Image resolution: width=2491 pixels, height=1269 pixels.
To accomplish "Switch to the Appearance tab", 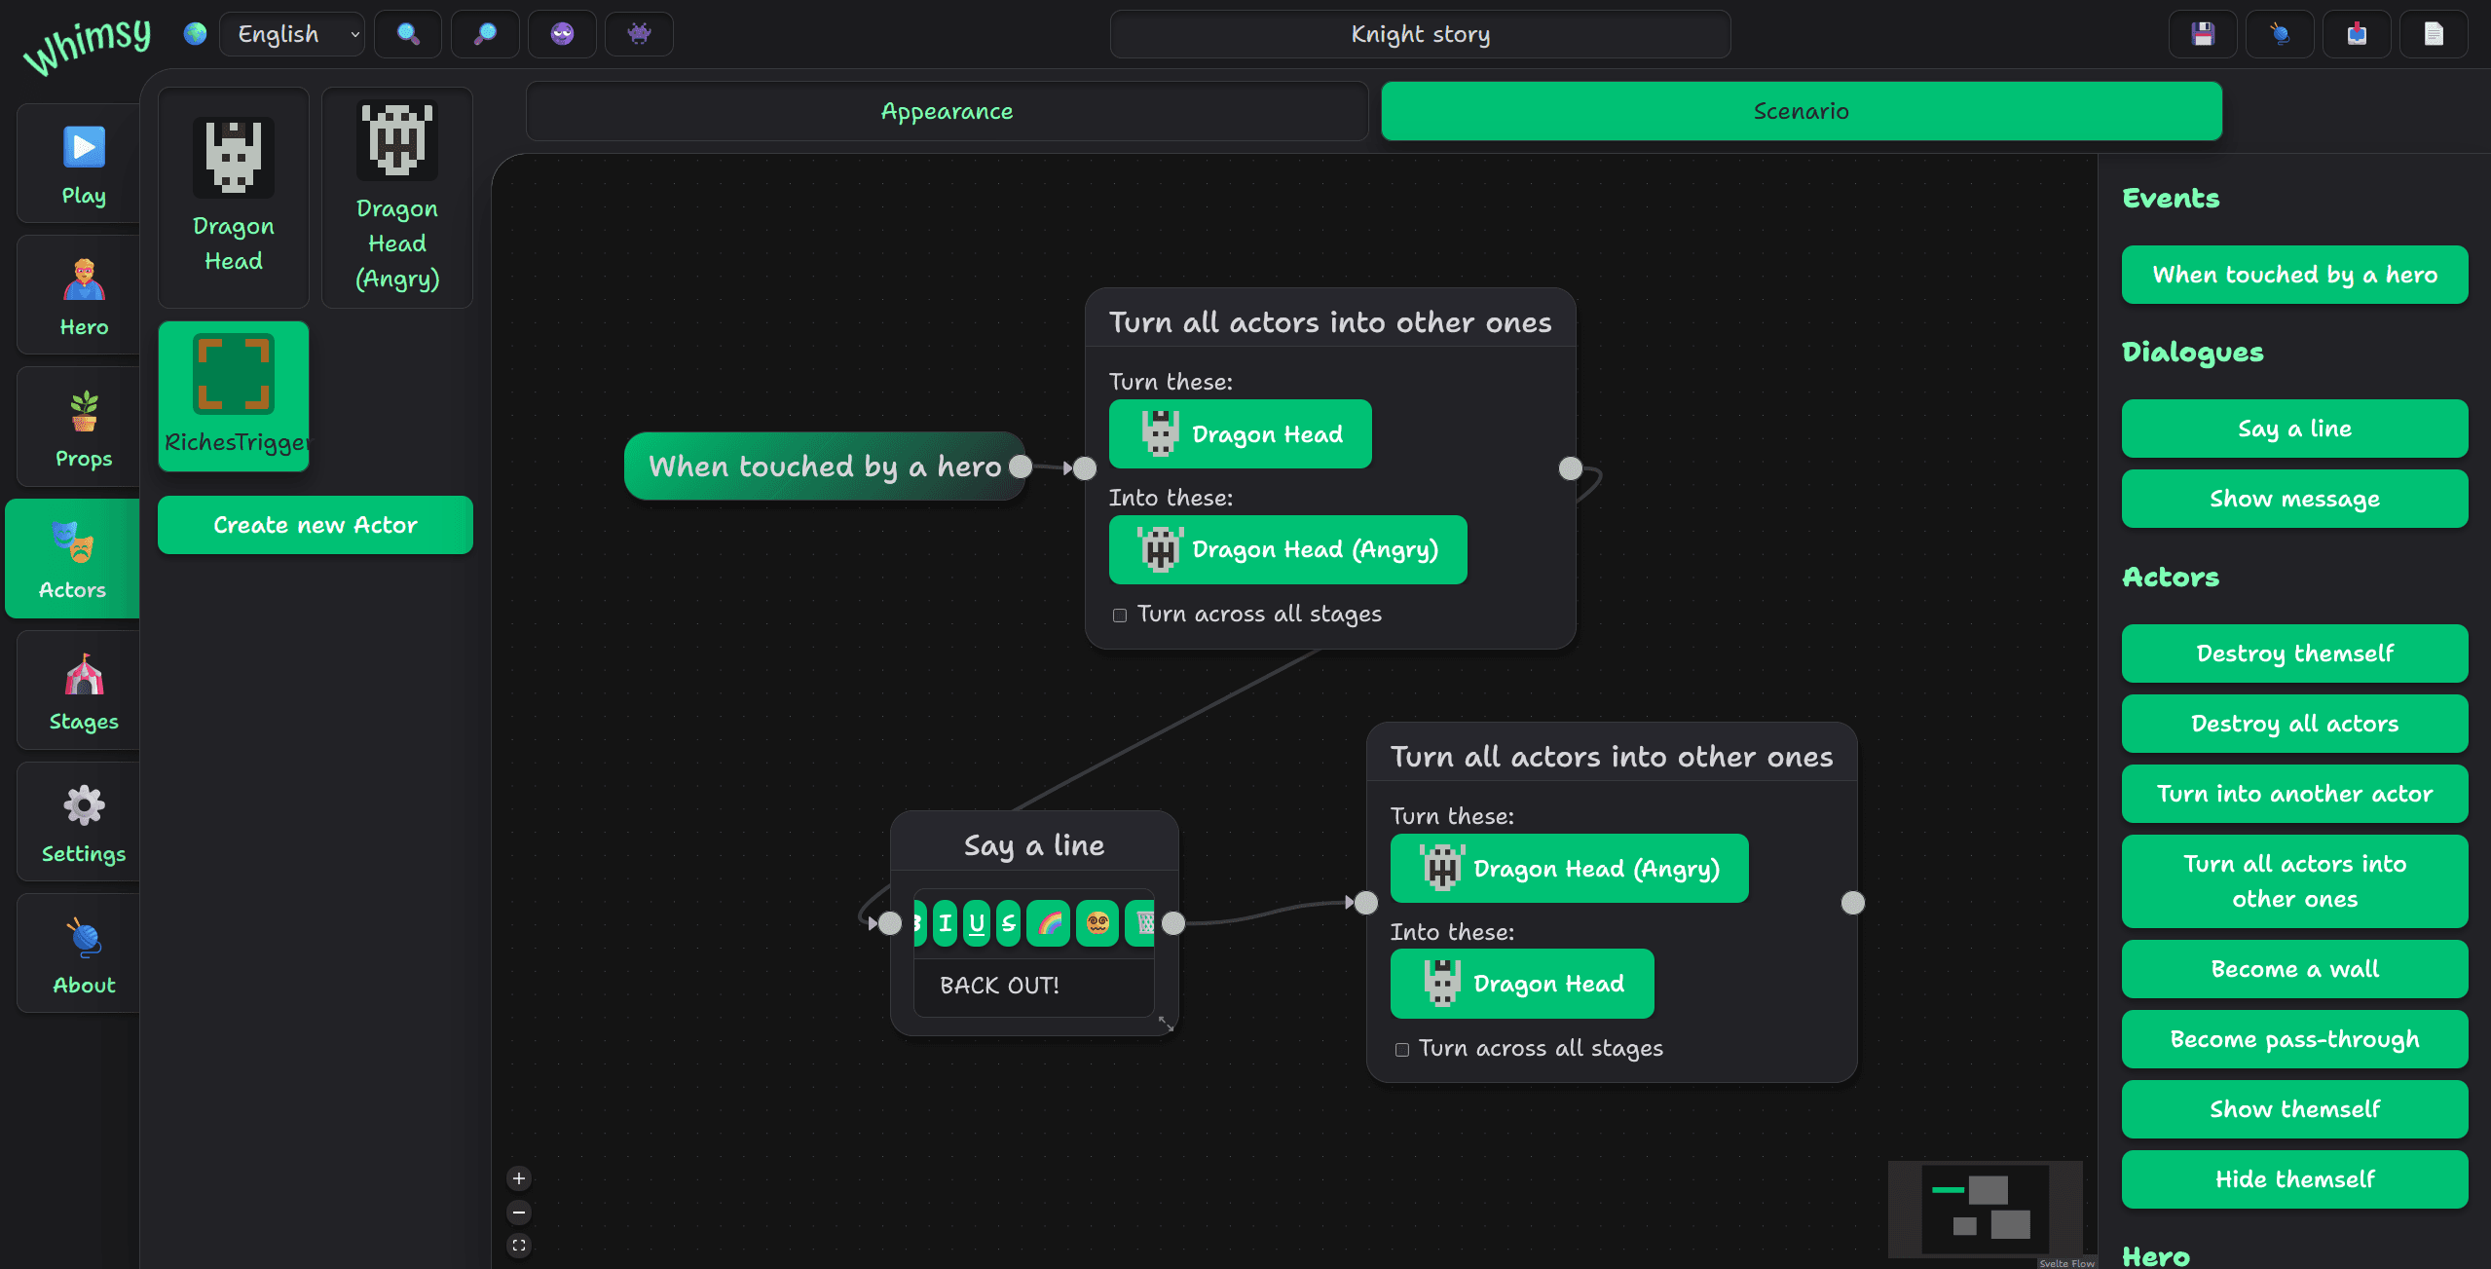I will point(946,111).
